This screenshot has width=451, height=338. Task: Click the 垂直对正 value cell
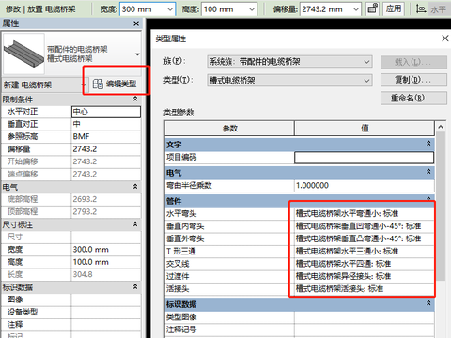pyautogui.click(x=106, y=124)
